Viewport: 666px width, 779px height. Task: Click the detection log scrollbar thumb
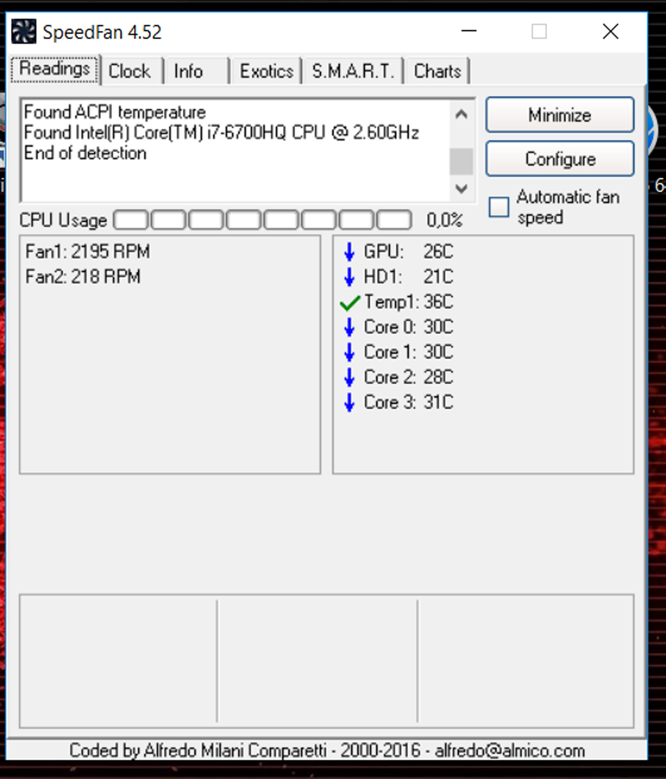pyautogui.click(x=461, y=162)
